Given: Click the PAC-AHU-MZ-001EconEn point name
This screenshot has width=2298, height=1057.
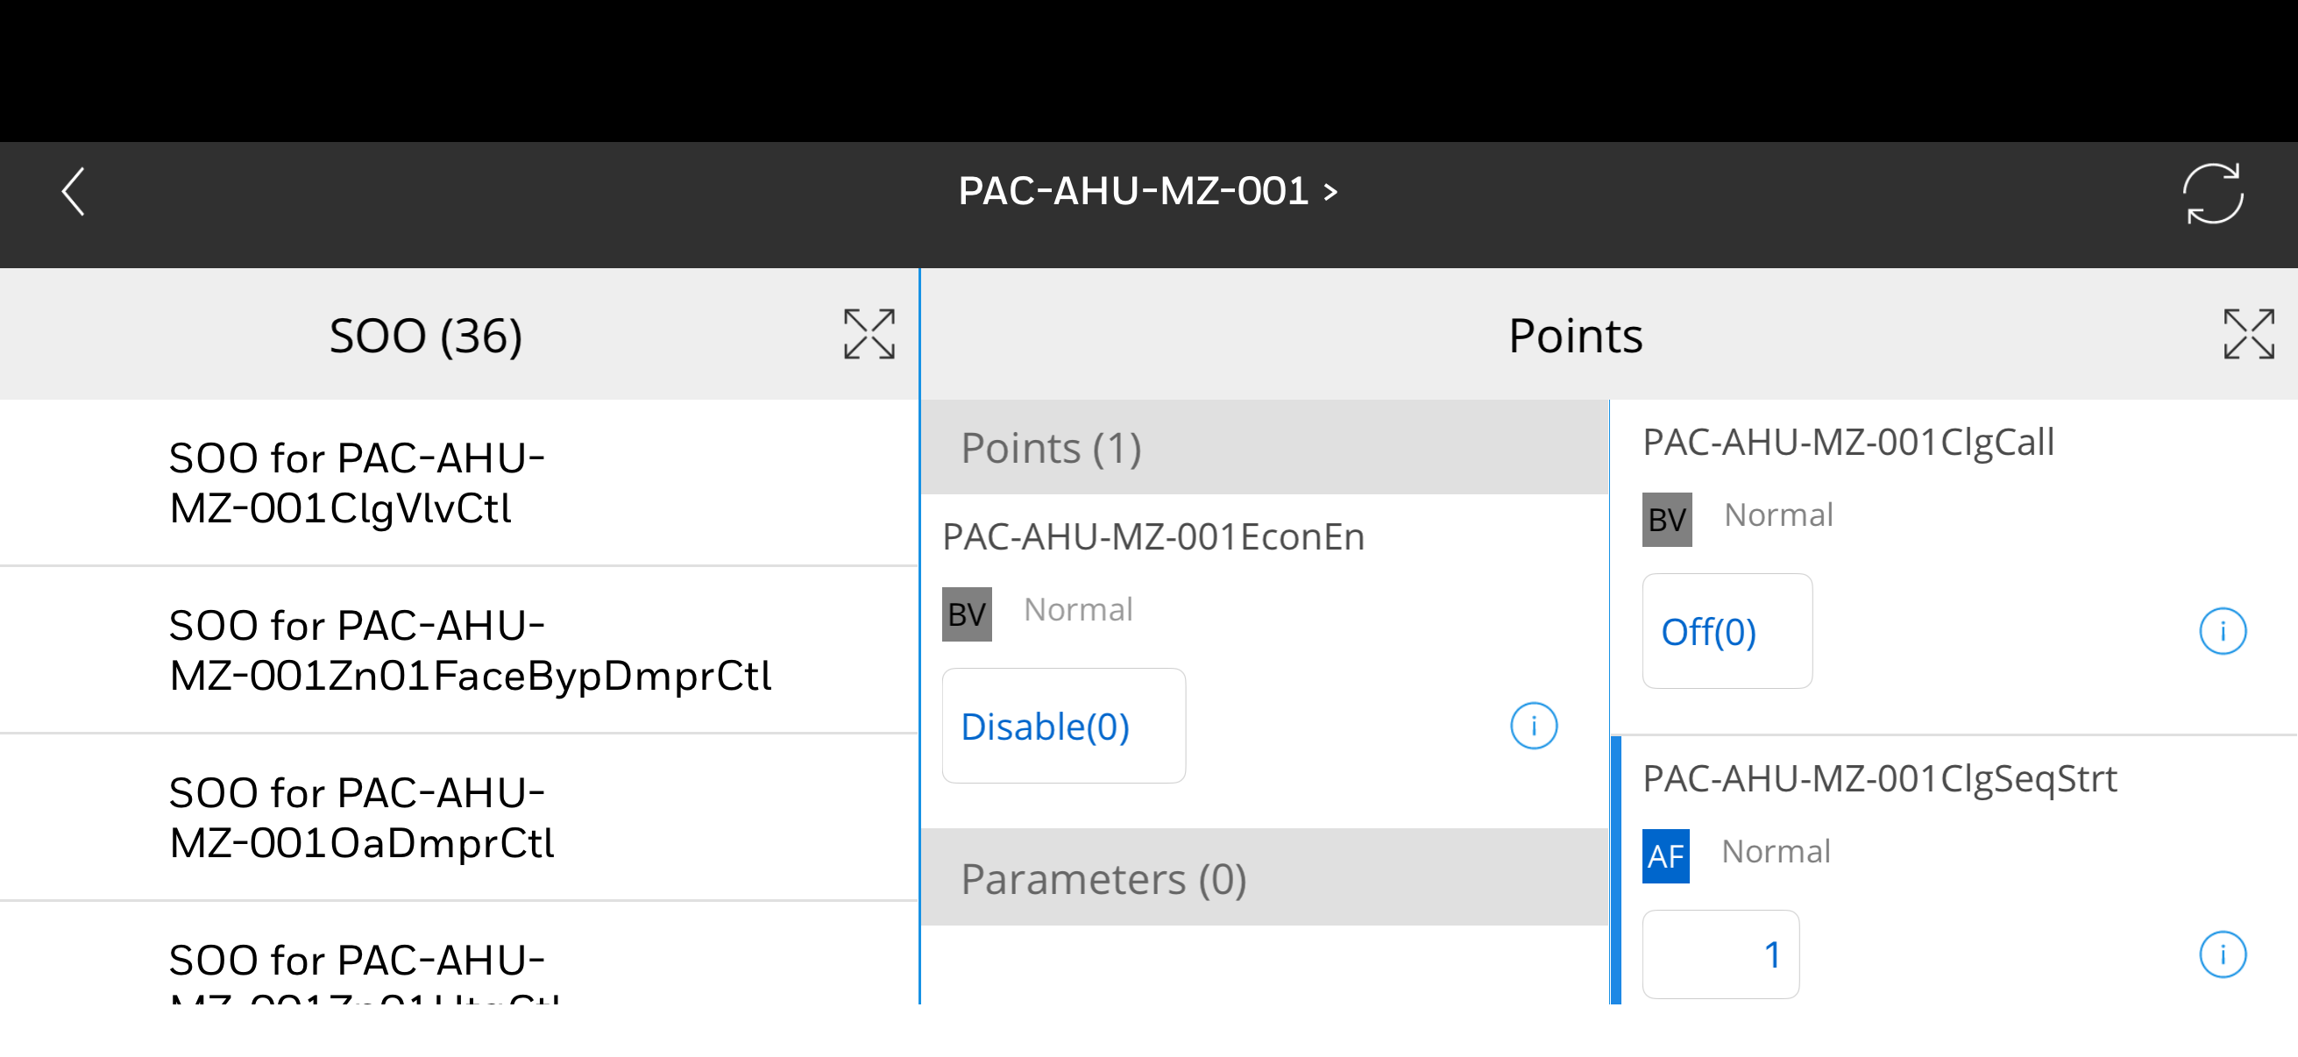Looking at the screenshot, I should tap(1153, 536).
